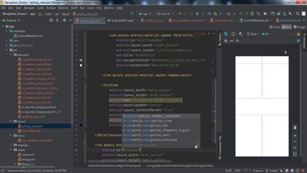Image resolution: width=307 pixels, height=173 pixels.
Task: Click the Git push arrow icon
Action: click(246, 14)
